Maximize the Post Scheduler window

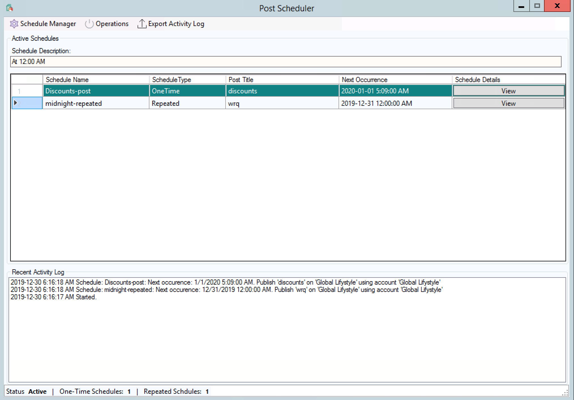point(537,6)
